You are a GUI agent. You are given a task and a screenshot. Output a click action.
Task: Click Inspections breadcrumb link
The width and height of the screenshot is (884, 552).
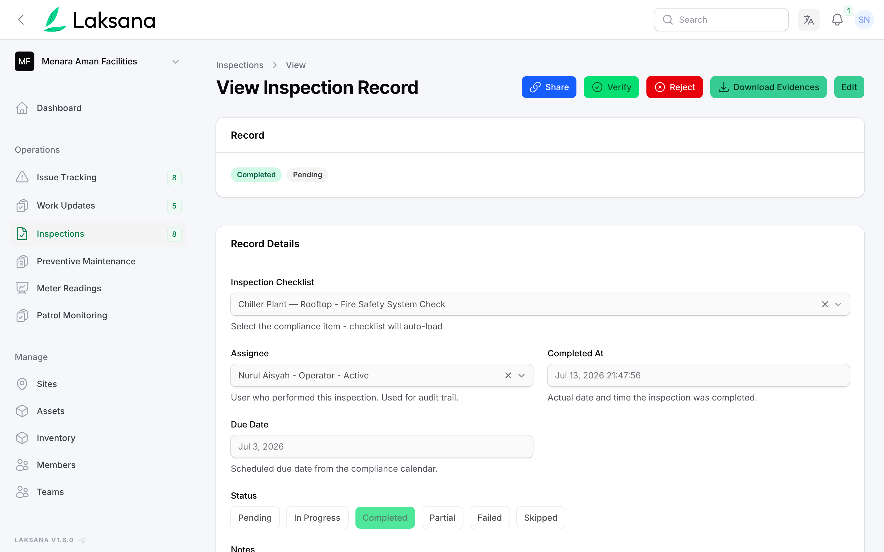pyautogui.click(x=240, y=65)
